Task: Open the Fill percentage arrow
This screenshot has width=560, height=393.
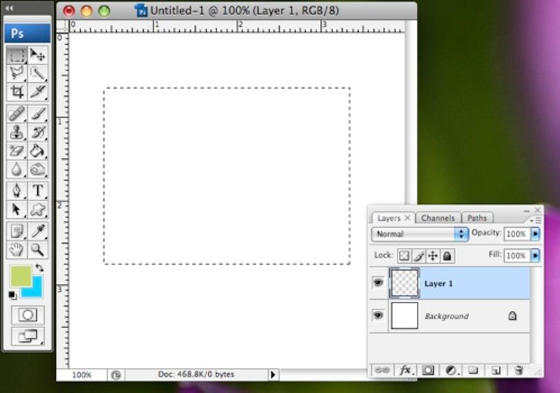Action: click(535, 256)
